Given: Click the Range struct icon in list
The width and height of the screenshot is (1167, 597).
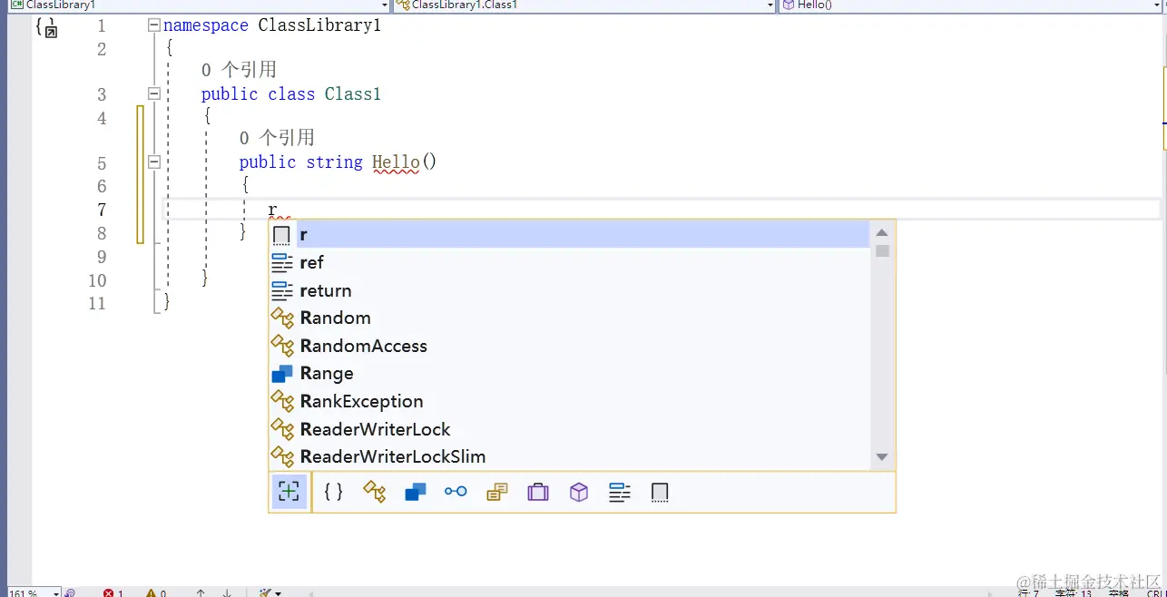Looking at the screenshot, I should click(x=283, y=374).
